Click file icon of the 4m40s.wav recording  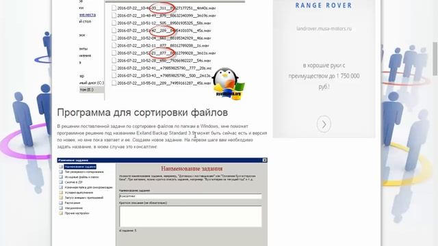tap(114, 8)
